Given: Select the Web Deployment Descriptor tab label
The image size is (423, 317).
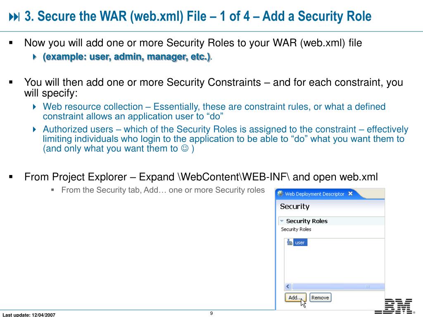Looking at the screenshot, I should 314,194.
